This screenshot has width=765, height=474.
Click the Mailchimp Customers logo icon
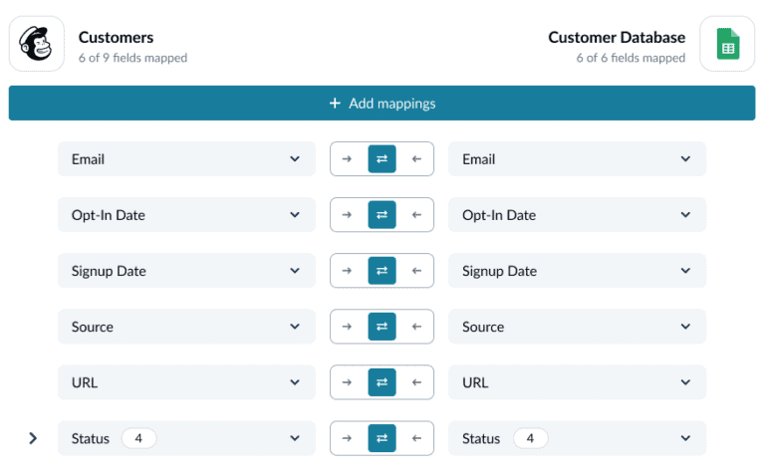(x=37, y=45)
